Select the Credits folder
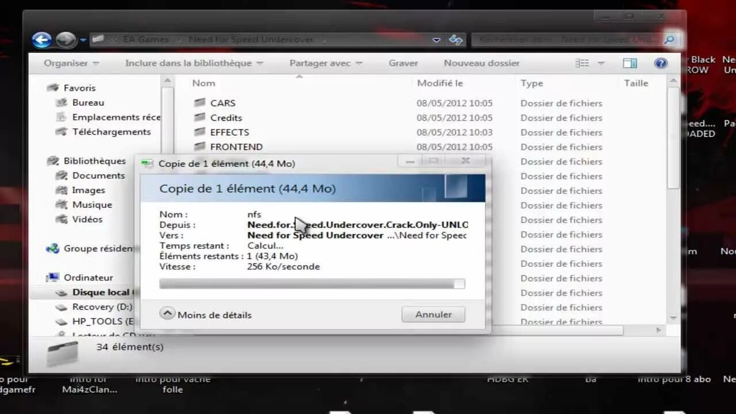This screenshot has width=736, height=414. tap(226, 118)
